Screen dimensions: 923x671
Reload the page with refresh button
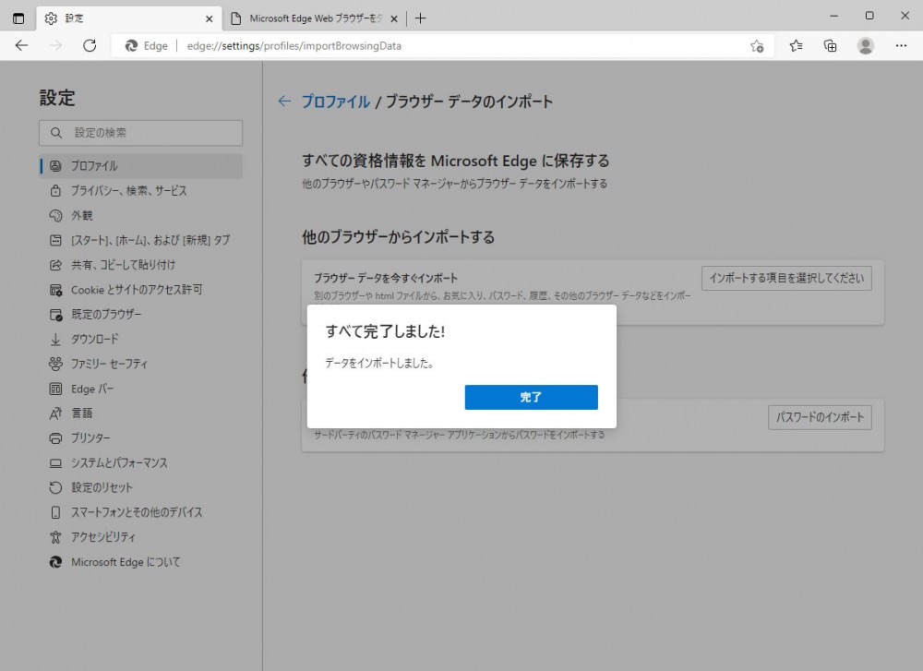pos(90,45)
